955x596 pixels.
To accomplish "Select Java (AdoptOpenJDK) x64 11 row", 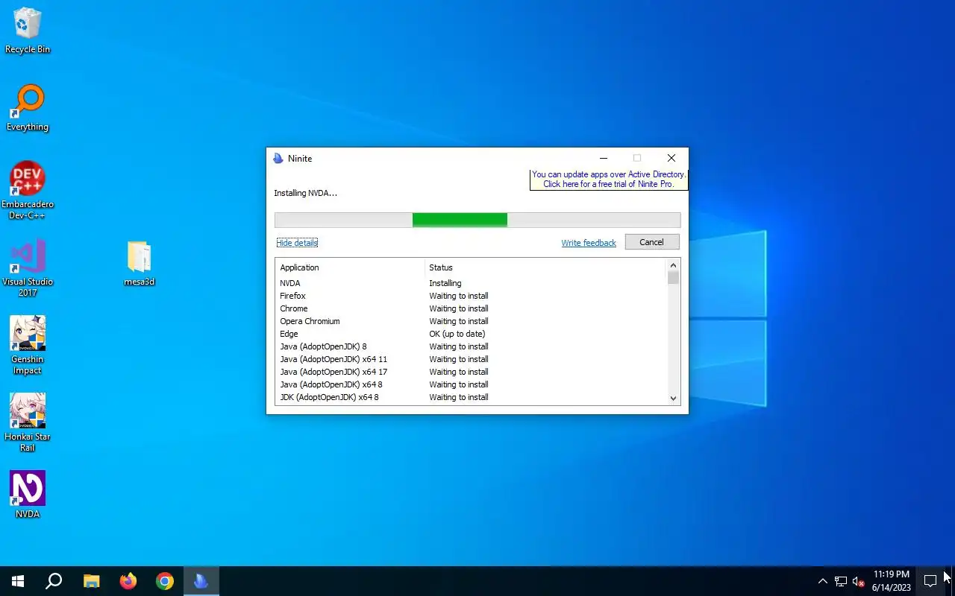I will point(471,359).
